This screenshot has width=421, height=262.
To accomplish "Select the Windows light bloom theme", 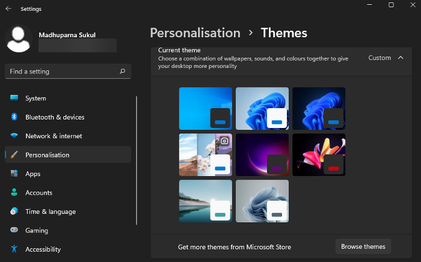I will tap(262, 108).
